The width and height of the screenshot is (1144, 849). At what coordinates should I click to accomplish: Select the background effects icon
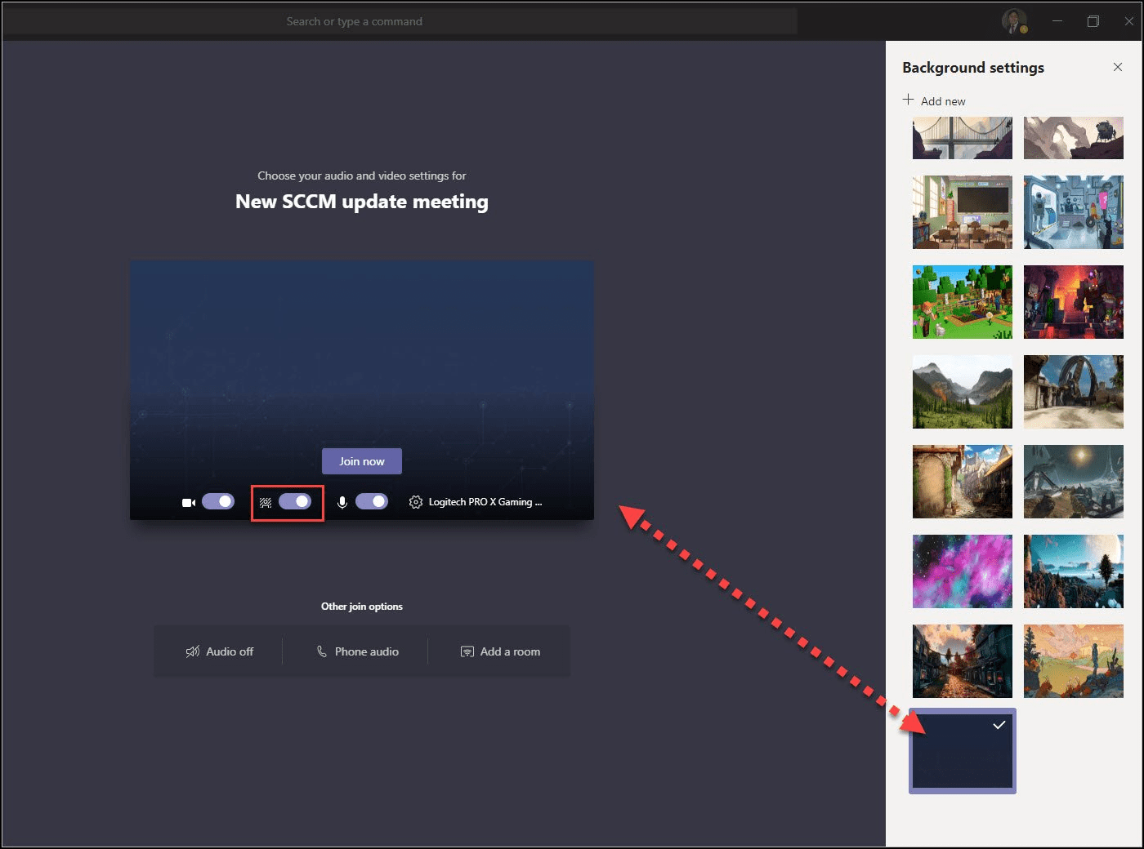pyautogui.click(x=266, y=501)
